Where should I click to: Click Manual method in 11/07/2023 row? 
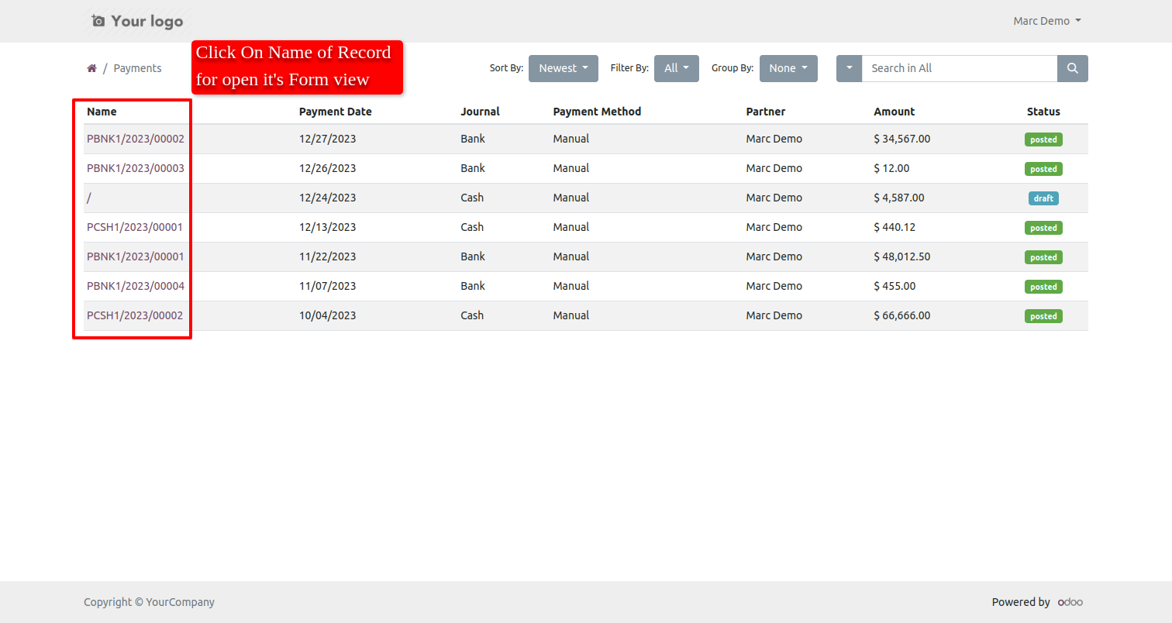(571, 286)
